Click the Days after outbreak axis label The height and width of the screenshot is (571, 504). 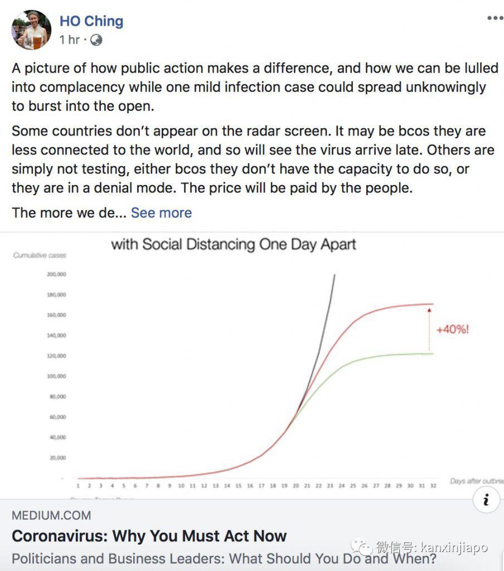click(x=476, y=480)
